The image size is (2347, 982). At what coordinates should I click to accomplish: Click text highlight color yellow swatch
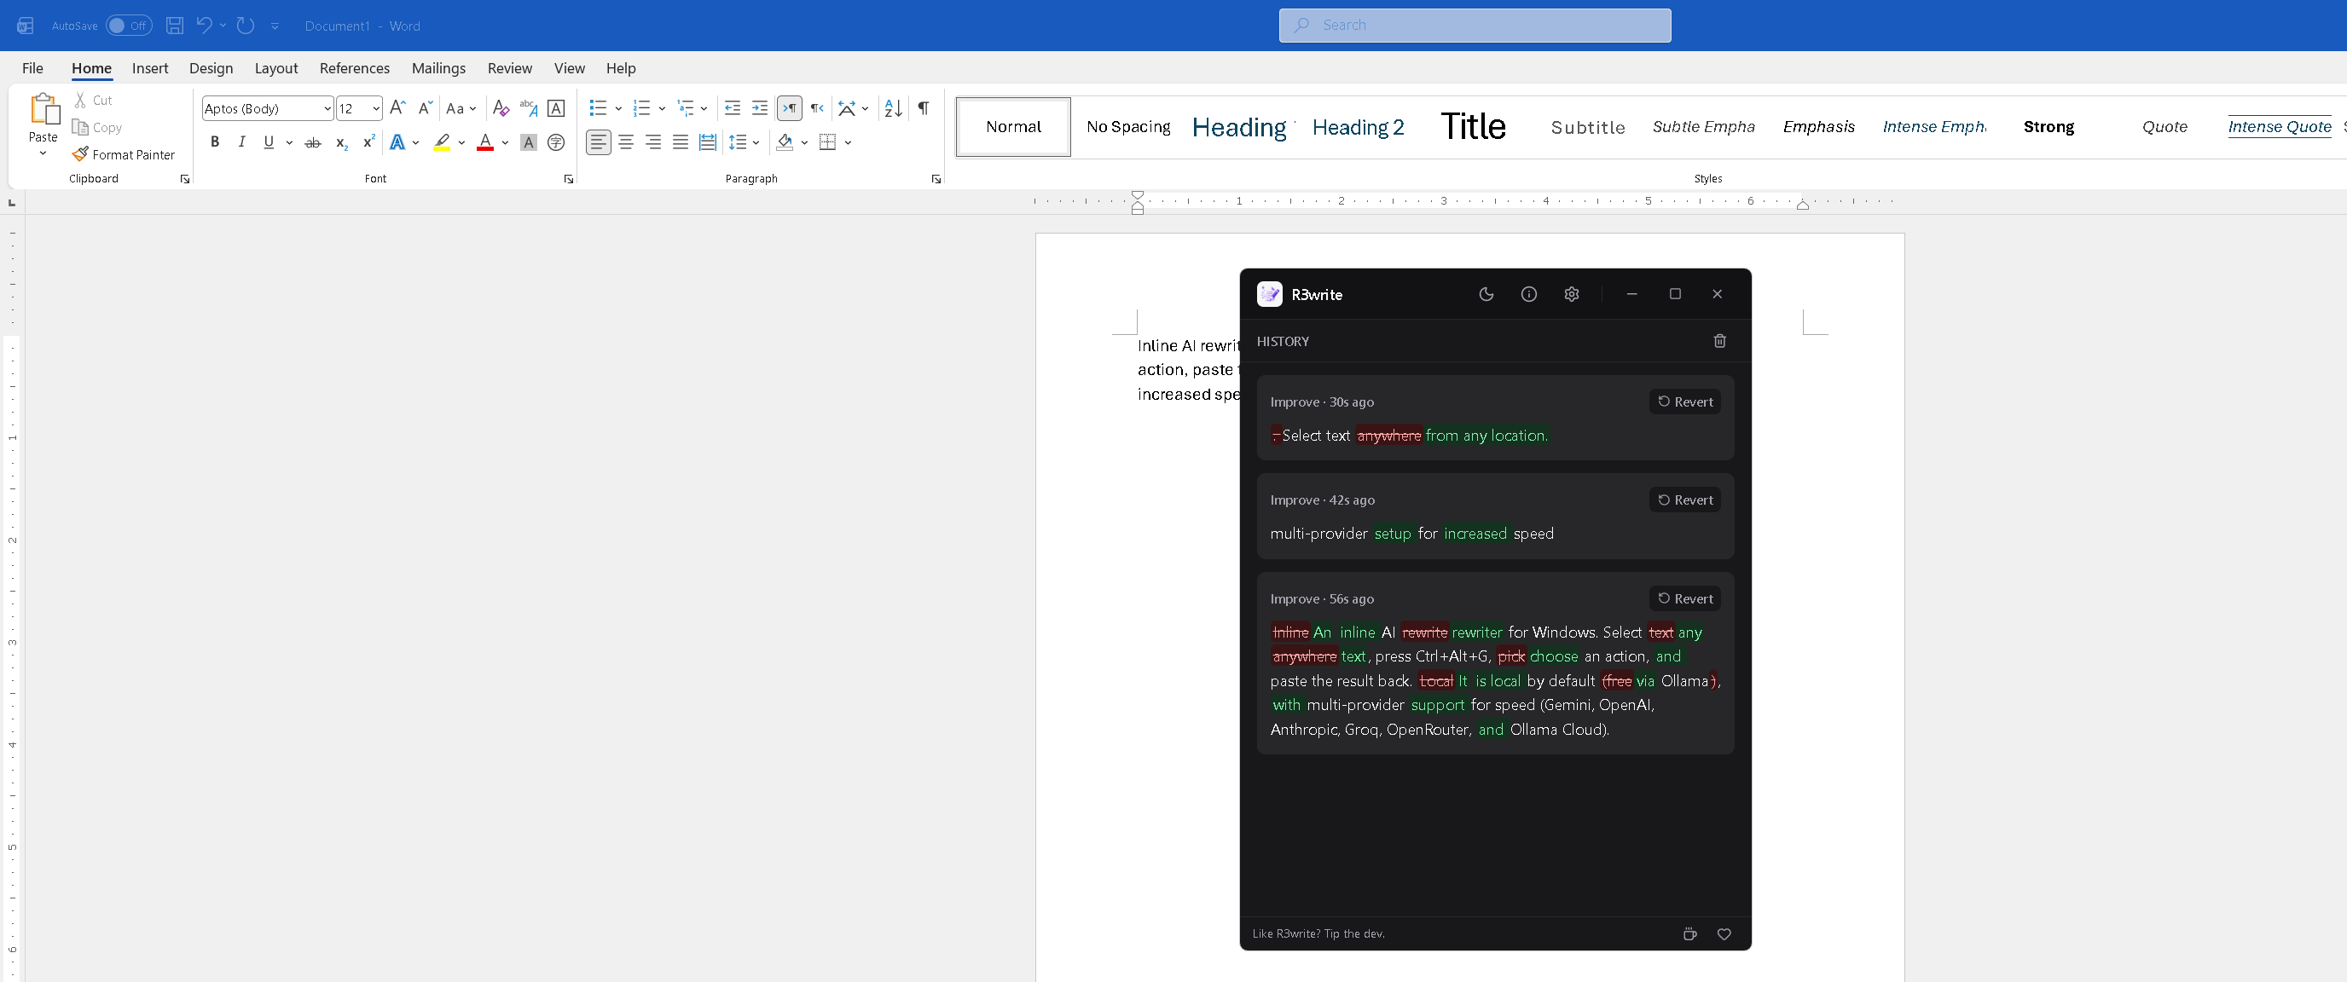442,143
